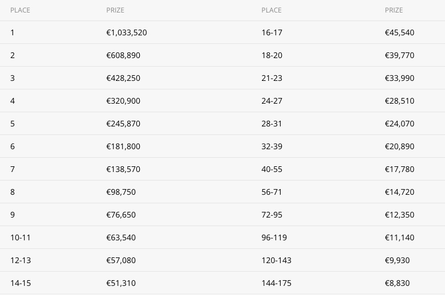This screenshot has width=445, height=295.
Task: Click the right PRIZE column header
Action: coord(394,10)
